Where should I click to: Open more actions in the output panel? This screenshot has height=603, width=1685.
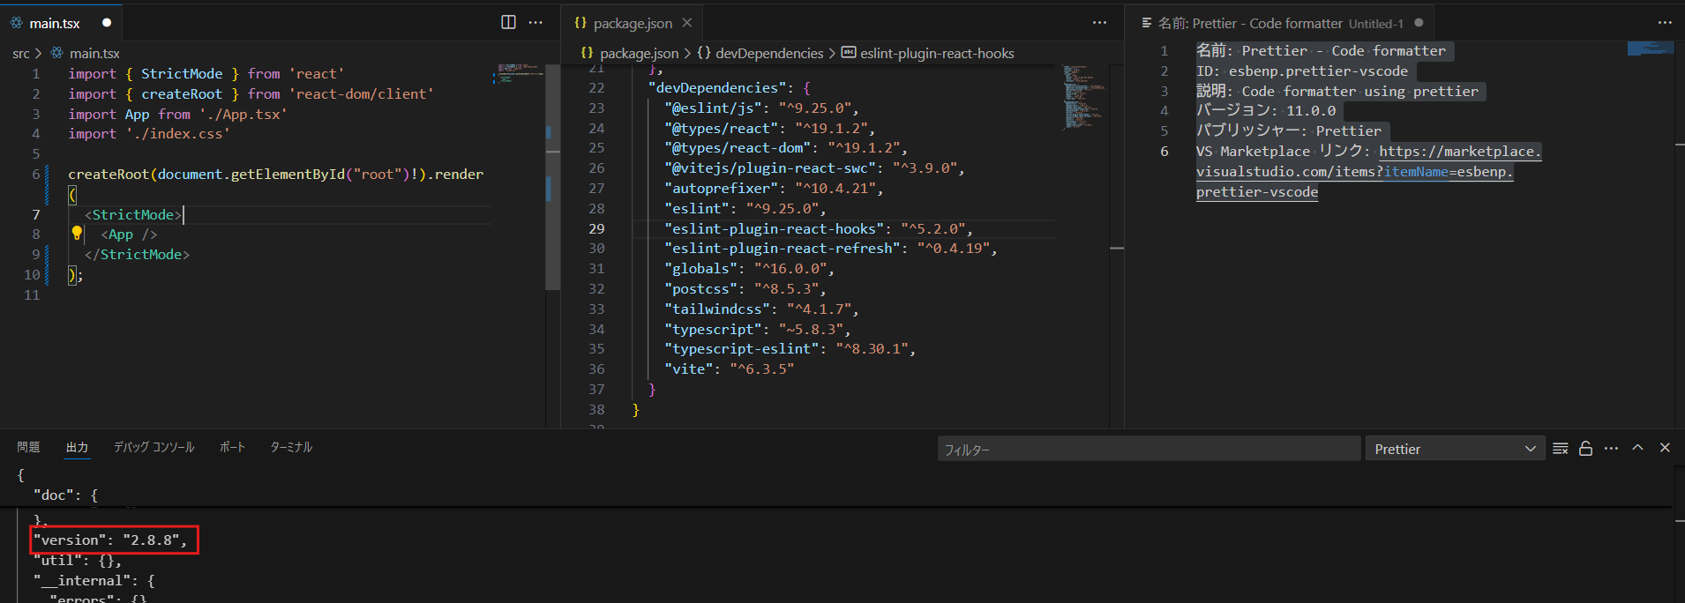[1611, 449]
